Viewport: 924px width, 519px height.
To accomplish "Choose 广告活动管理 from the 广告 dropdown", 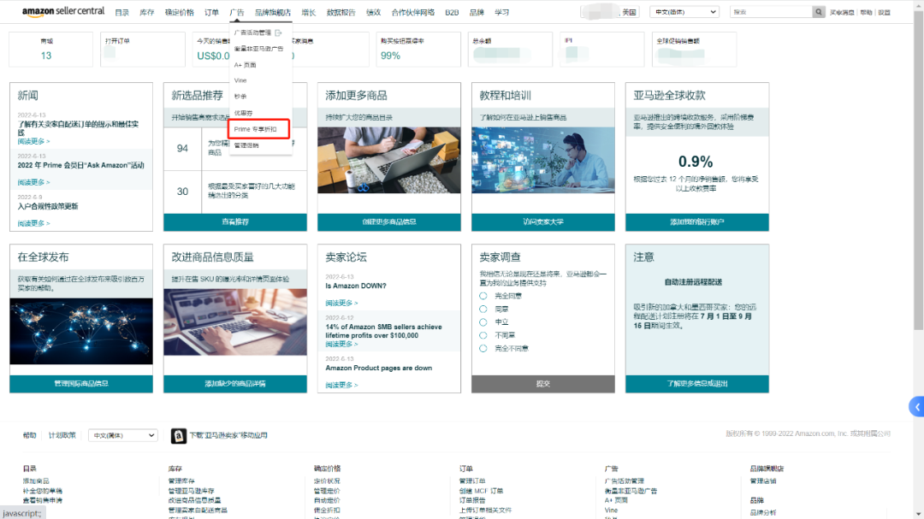I will click(252, 33).
